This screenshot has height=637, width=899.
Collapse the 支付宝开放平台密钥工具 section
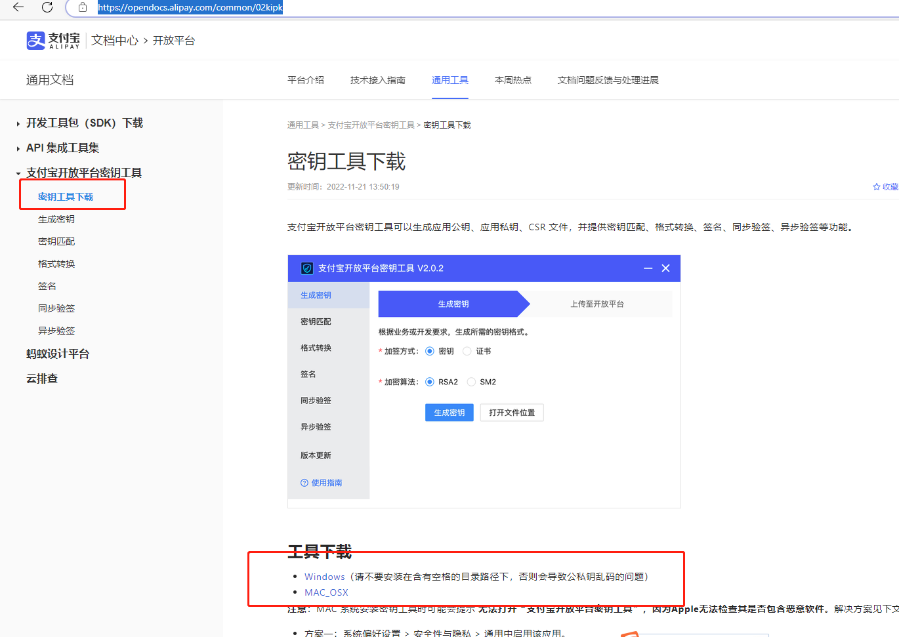click(18, 173)
